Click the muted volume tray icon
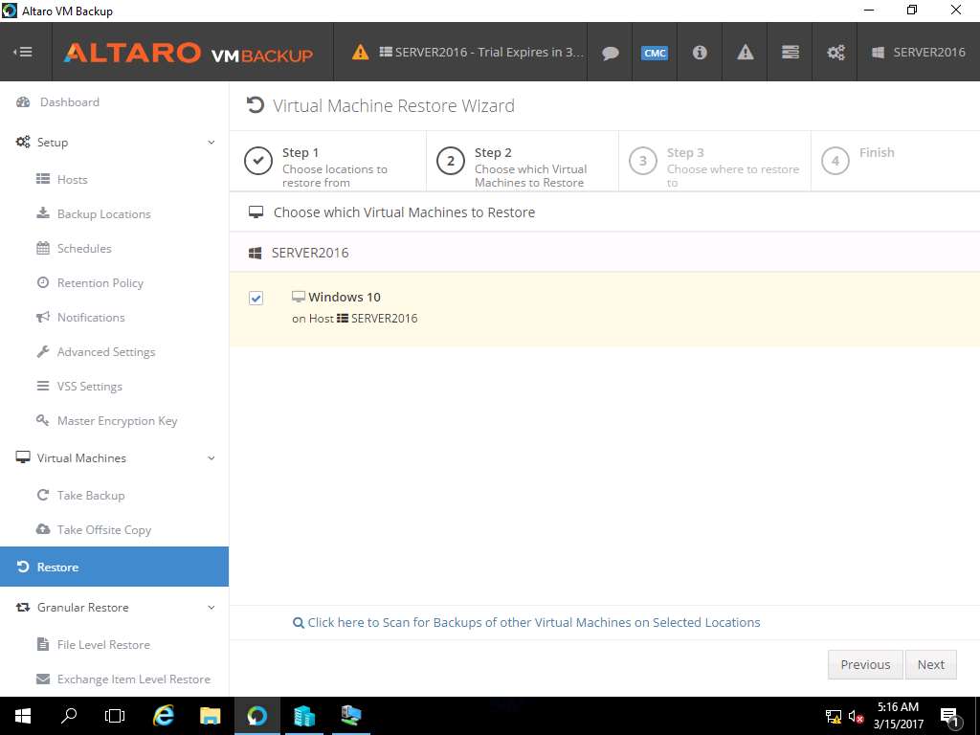The height and width of the screenshot is (735, 980). pyautogui.click(x=856, y=716)
